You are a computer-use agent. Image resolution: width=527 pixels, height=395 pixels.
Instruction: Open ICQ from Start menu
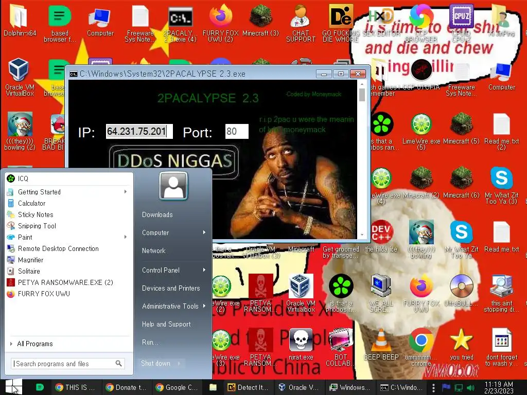(x=69, y=178)
